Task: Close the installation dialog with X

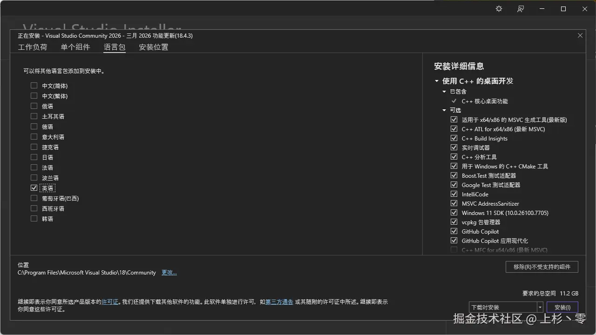Action: [580, 35]
